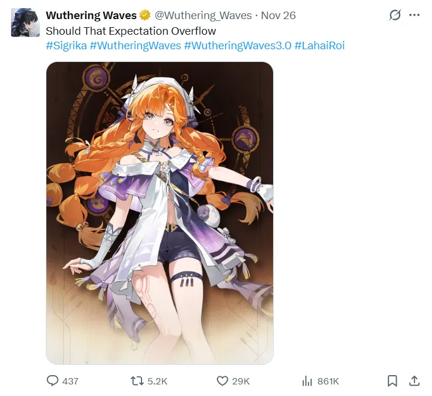
Task: Open the #WutheringWaves hashtag
Action: (x=136, y=45)
